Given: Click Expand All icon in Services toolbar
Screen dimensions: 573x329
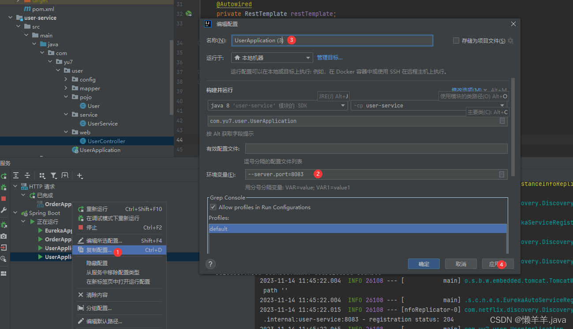Looking at the screenshot, I should (16, 175).
